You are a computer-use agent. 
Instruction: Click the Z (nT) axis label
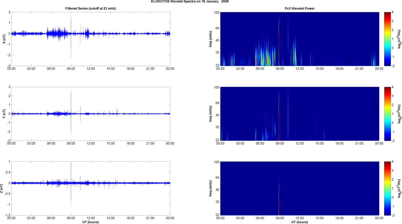[x=2, y=188]
